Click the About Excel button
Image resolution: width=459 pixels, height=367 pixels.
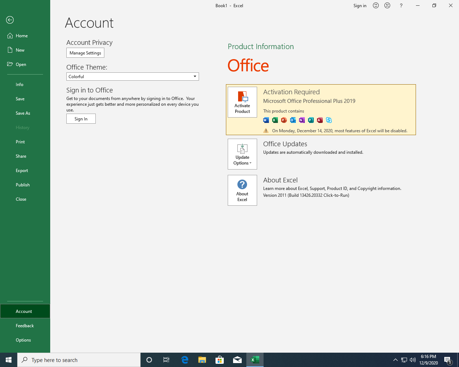tap(242, 190)
